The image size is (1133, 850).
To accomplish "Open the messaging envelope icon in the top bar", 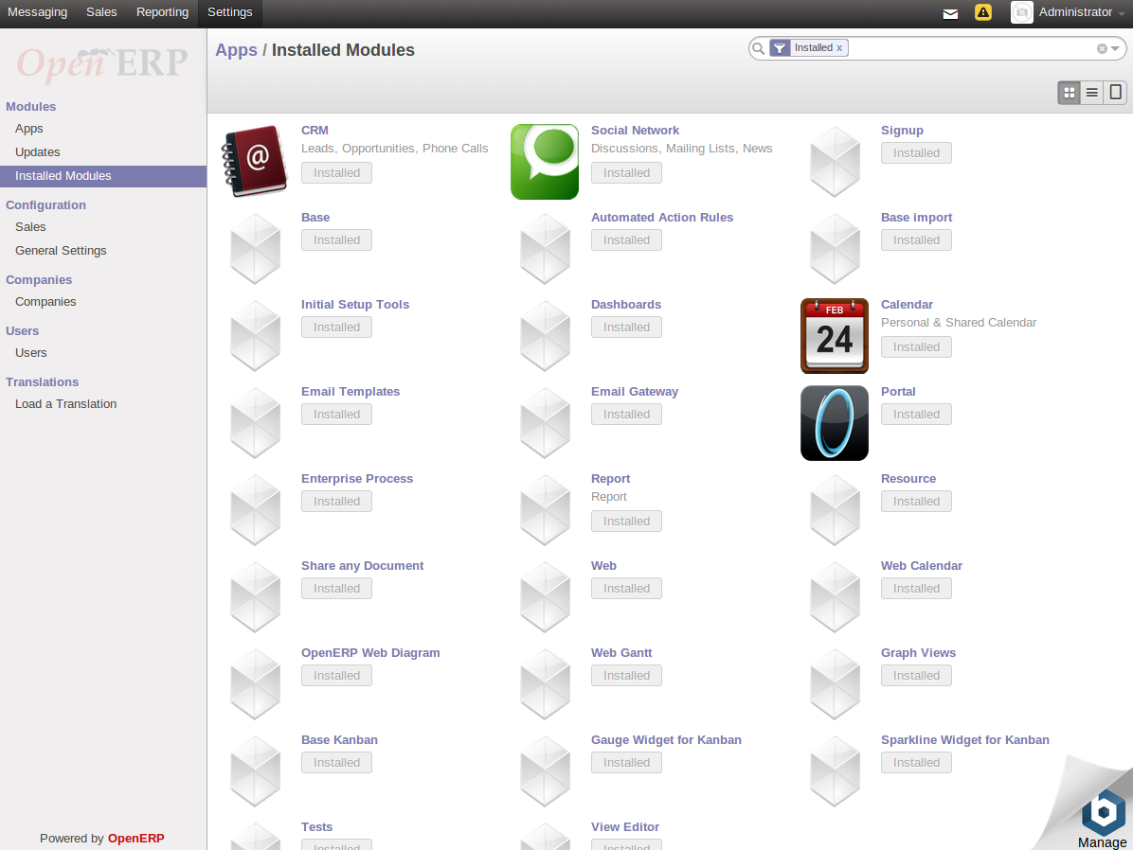I will (950, 13).
